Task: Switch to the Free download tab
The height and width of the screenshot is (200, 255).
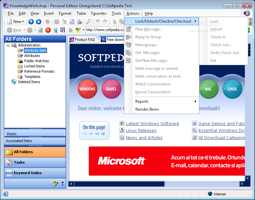Action: [112, 40]
